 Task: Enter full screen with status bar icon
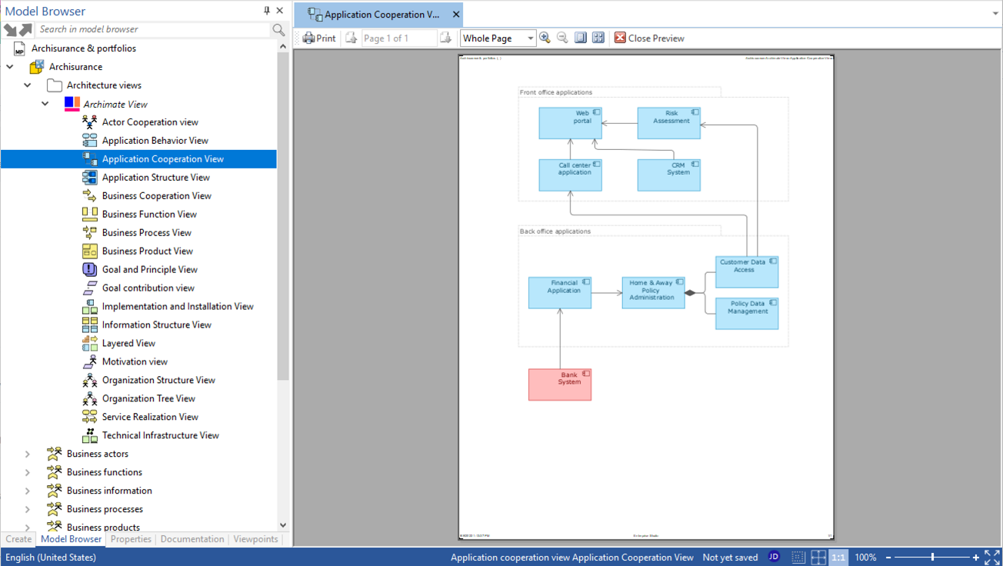coord(992,558)
